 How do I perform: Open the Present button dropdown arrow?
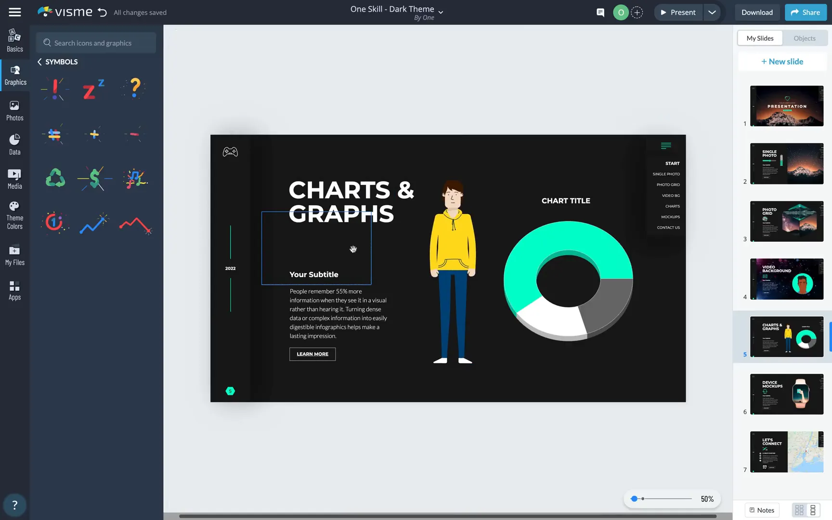[712, 12]
